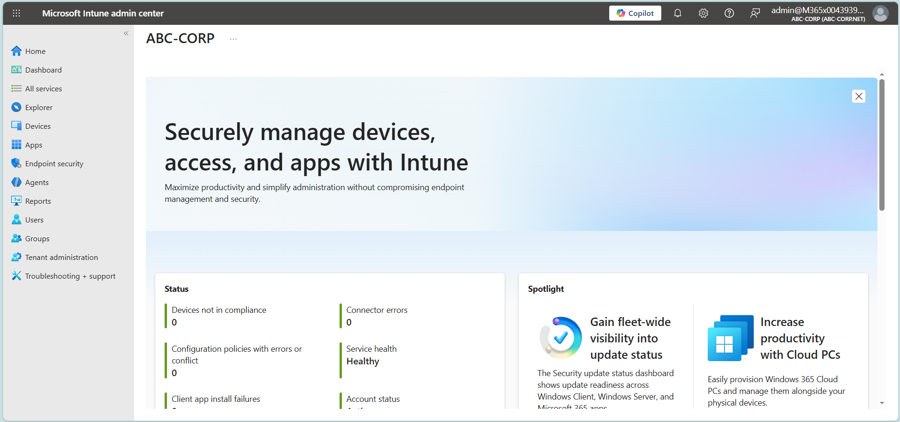
Task: Click the feedback person icon
Action: (x=755, y=13)
